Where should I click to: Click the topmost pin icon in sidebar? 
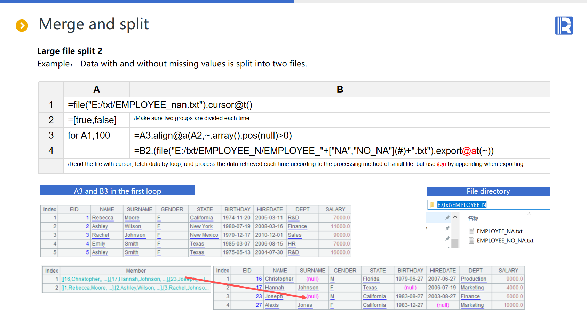447,218
